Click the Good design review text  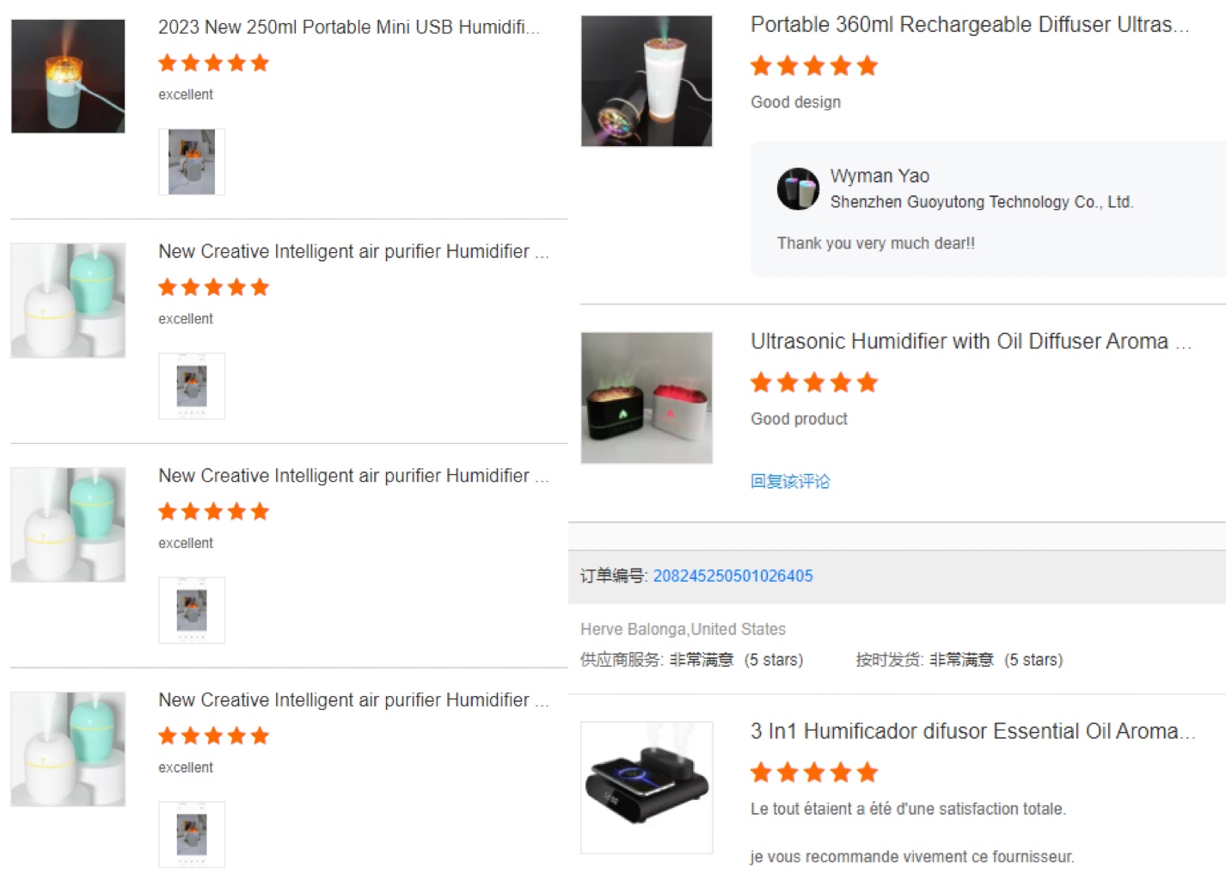(796, 102)
